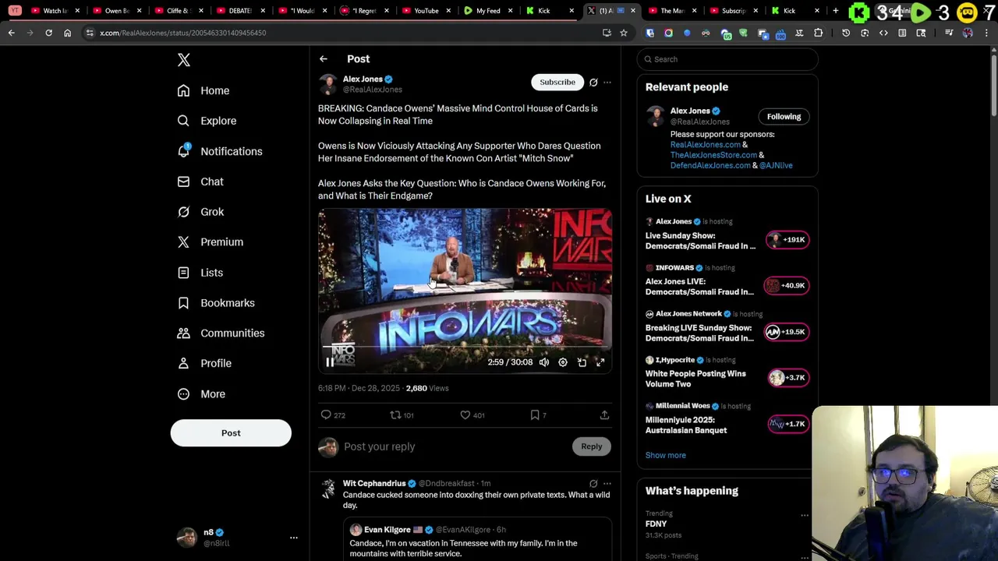
Task: Open more options for FDNY trend
Action: [805, 515]
